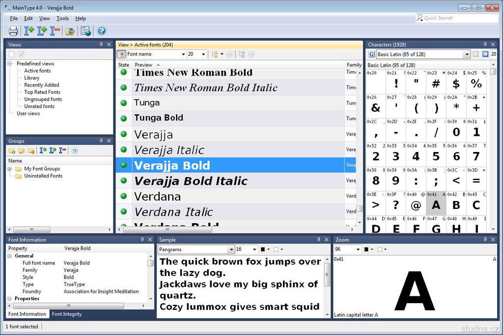
Task: Click the web page globe icon in the toolbar
Action: [x=85, y=31]
